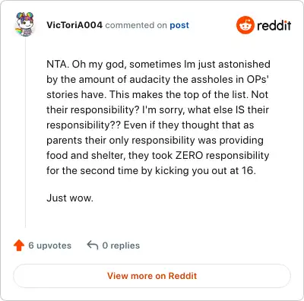Click the "0 replies" count label
The width and height of the screenshot is (304, 301).
(x=121, y=246)
